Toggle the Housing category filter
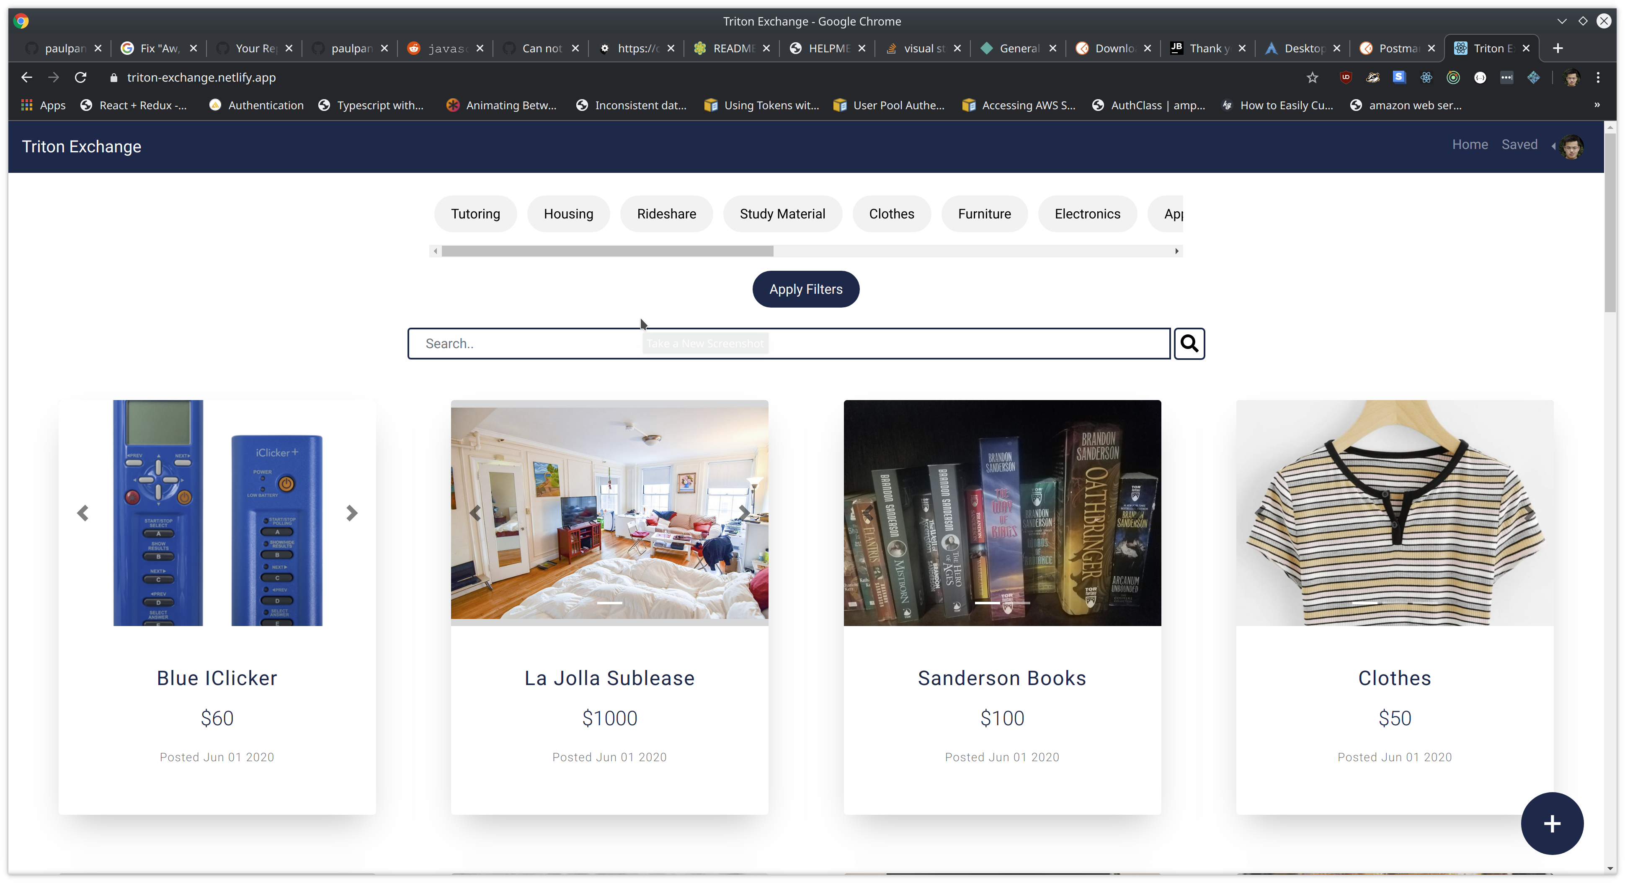This screenshot has width=1625, height=883. click(x=568, y=214)
